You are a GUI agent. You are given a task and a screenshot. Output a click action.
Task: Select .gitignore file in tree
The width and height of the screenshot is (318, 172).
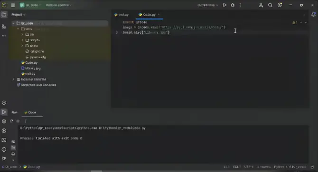coord(35,52)
